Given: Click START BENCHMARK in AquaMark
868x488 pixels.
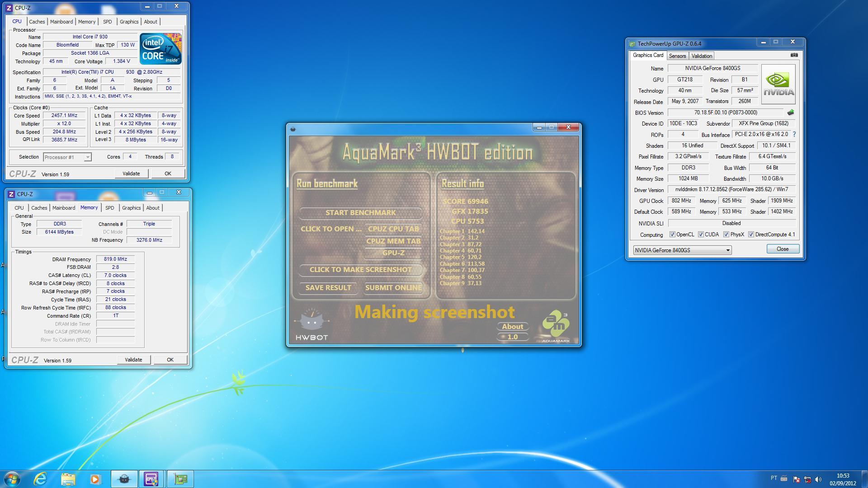Looking at the screenshot, I should coord(360,212).
